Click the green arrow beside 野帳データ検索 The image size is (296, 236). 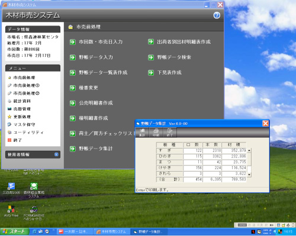(151, 57)
